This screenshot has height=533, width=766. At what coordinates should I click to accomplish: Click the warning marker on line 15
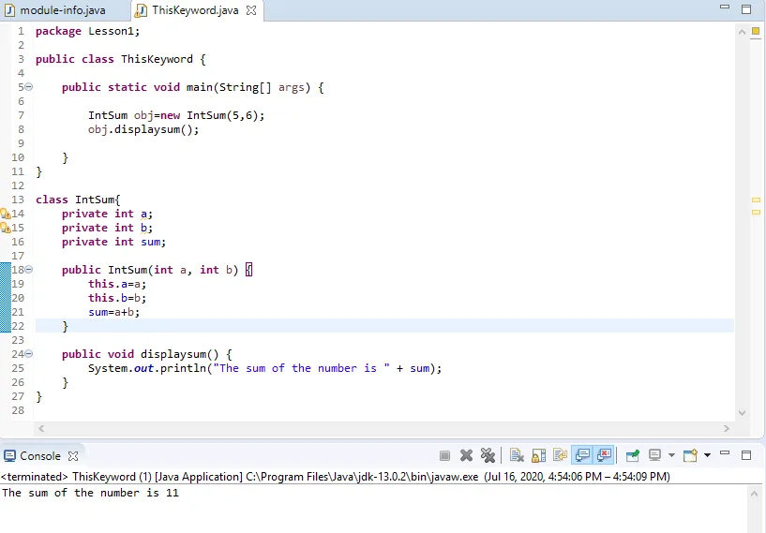coord(5,228)
